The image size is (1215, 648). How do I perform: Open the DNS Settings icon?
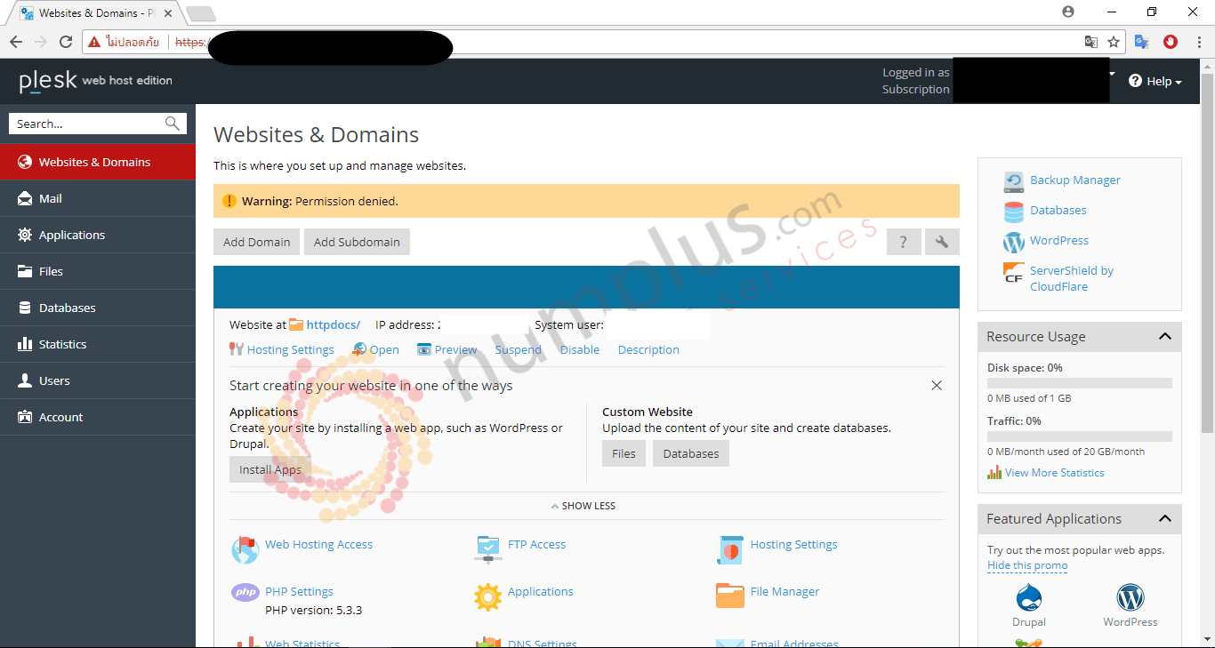pyautogui.click(x=487, y=640)
